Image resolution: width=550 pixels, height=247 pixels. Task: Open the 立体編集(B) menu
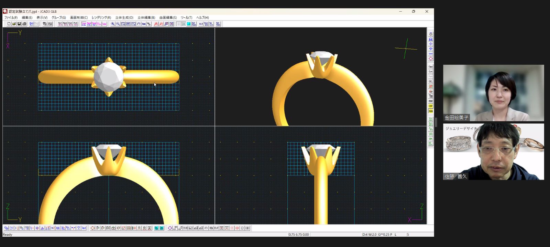click(x=146, y=17)
